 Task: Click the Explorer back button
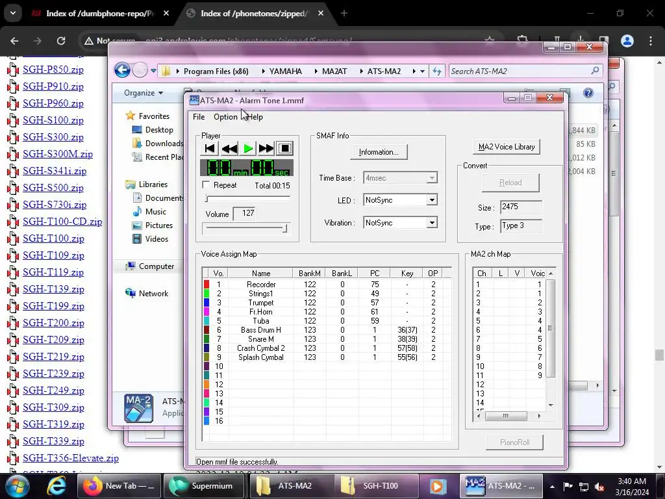[x=123, y=70]
